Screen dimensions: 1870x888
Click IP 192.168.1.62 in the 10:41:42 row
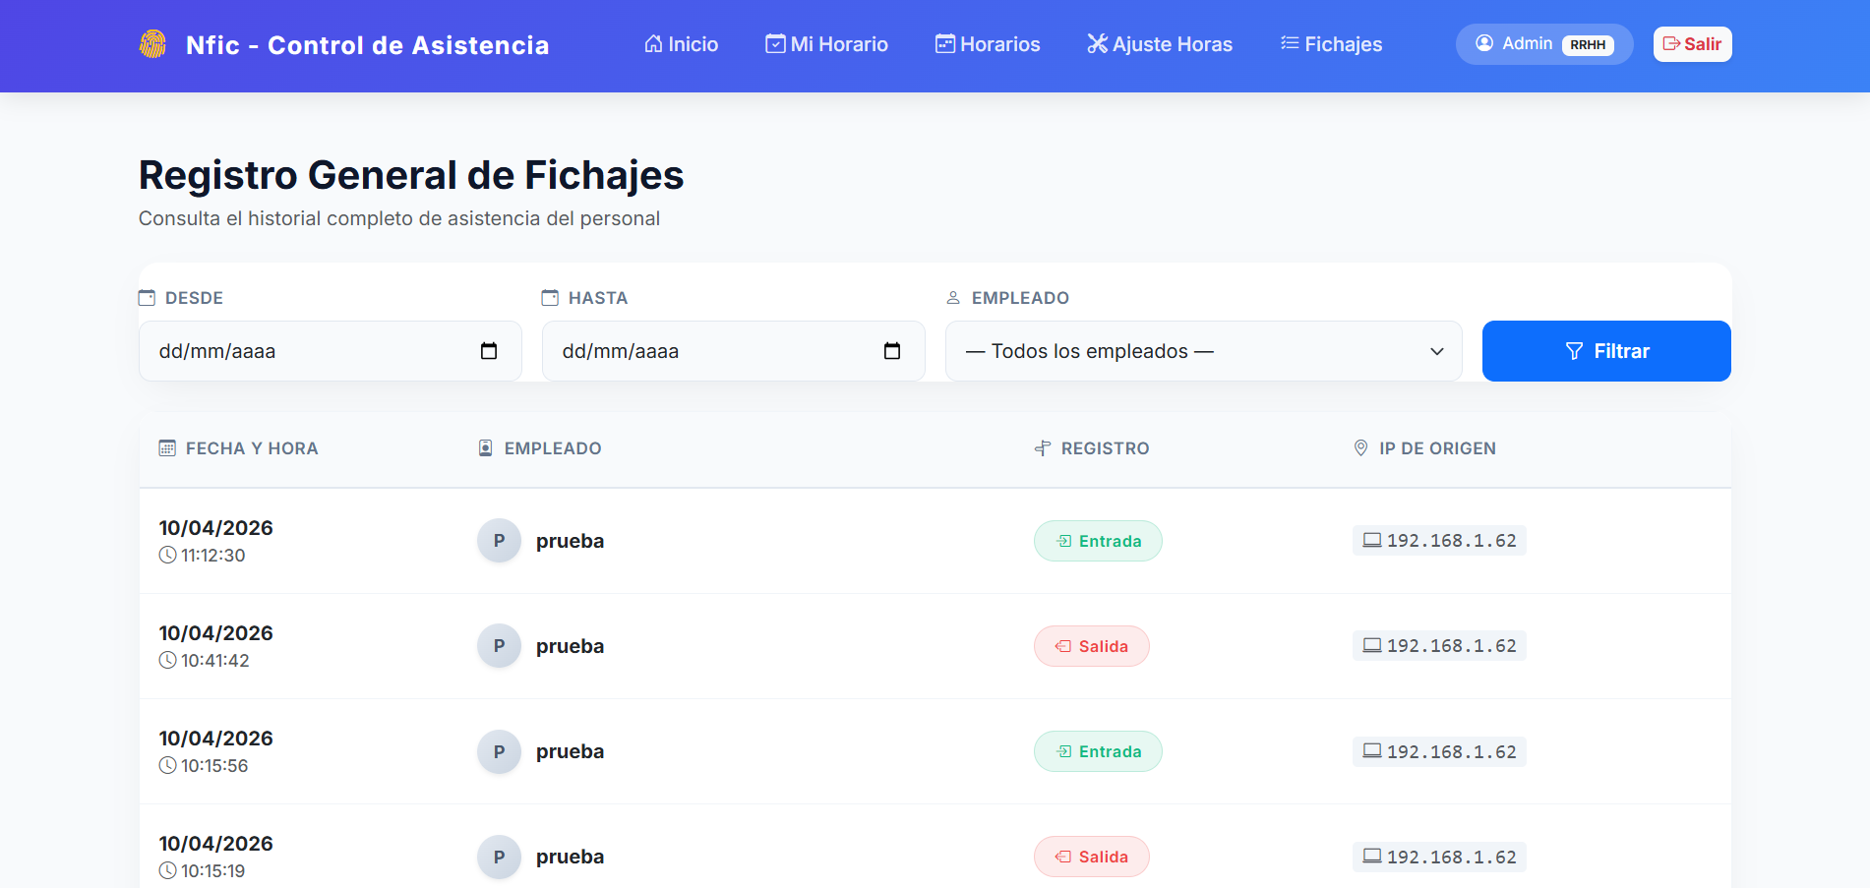tap(1439, 645)
